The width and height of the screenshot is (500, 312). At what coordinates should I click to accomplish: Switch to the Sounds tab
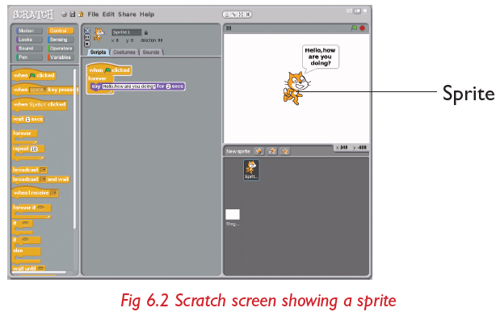(x=151, y=53)
